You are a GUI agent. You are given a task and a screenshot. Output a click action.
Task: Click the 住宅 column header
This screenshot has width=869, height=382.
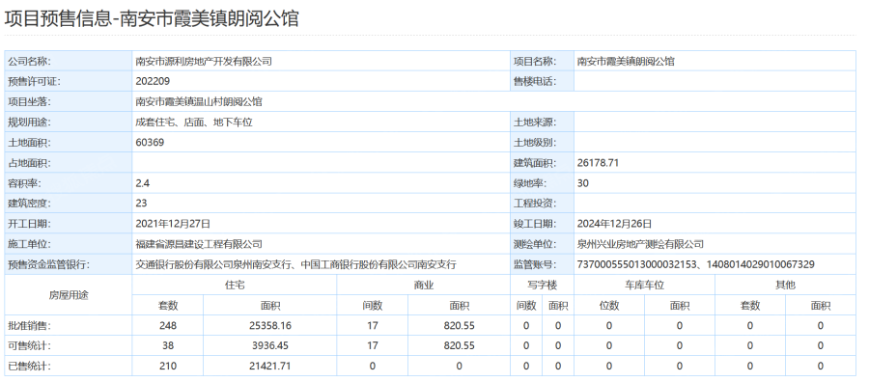(x=234, y=286)
